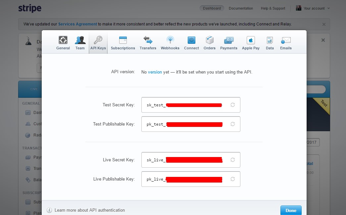Click the Customers people icon in sidebar
346x215 pixels.
coord(28,124)
